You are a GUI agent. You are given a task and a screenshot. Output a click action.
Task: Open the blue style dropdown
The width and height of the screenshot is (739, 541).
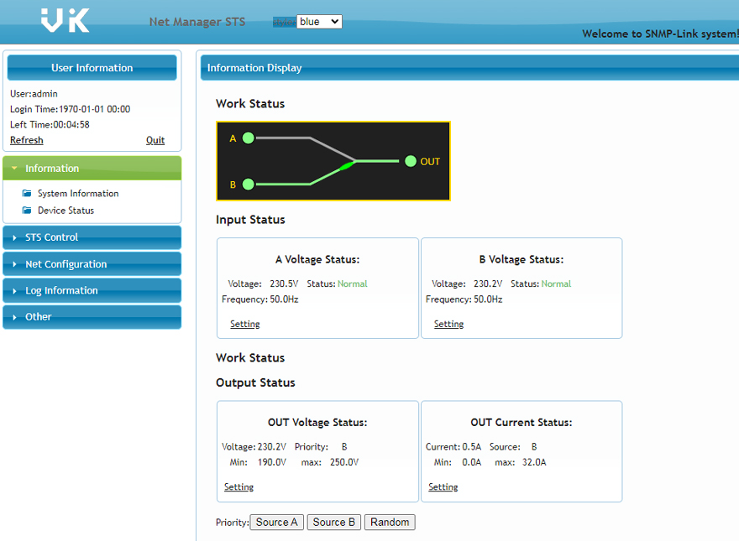tap(319, 22)
